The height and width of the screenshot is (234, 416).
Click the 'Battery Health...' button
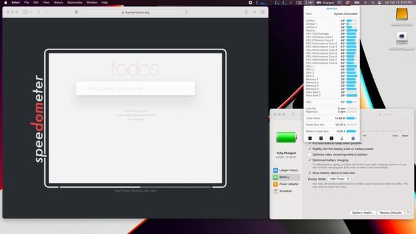(x=363, y=213)
